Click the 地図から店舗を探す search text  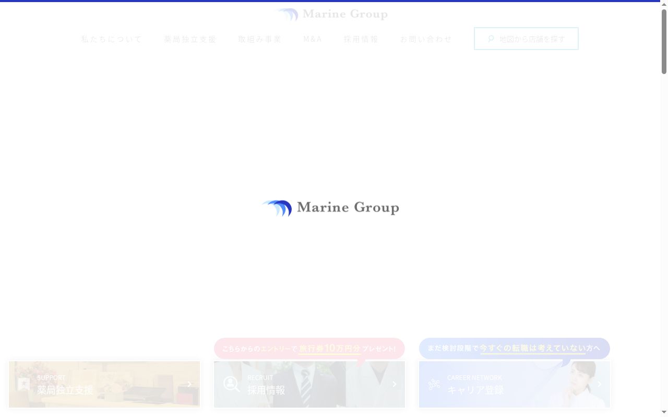pyautogui.click(x=532, y=39)
